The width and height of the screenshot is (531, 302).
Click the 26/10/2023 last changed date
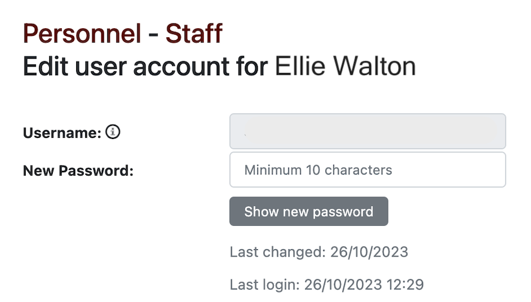[x=369, y=252]
